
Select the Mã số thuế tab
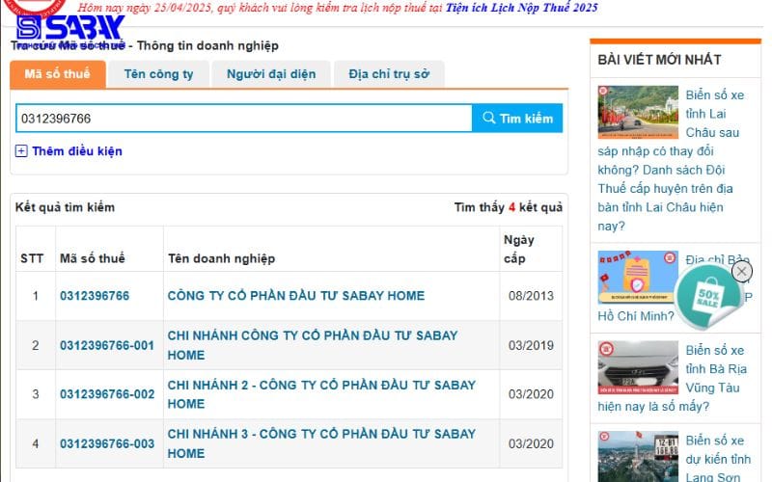[x=57, y=74]
